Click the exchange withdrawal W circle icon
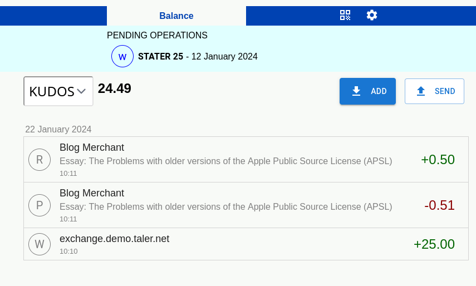Screen dimensions: 476x286 (x=40, y=244)
